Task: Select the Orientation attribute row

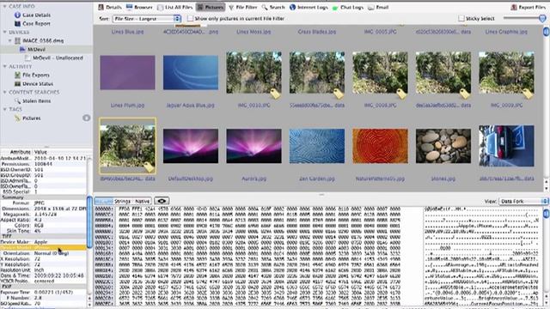Action: (43, 253)
